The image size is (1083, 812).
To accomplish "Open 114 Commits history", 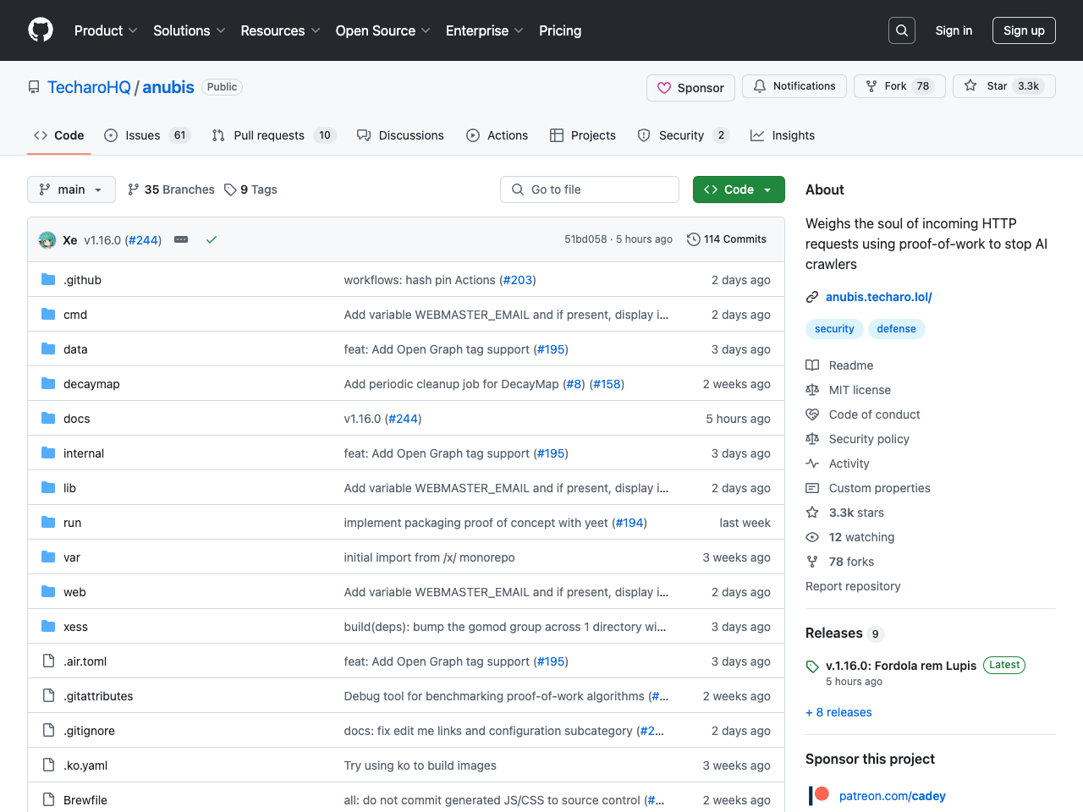I will click(727, 239).
